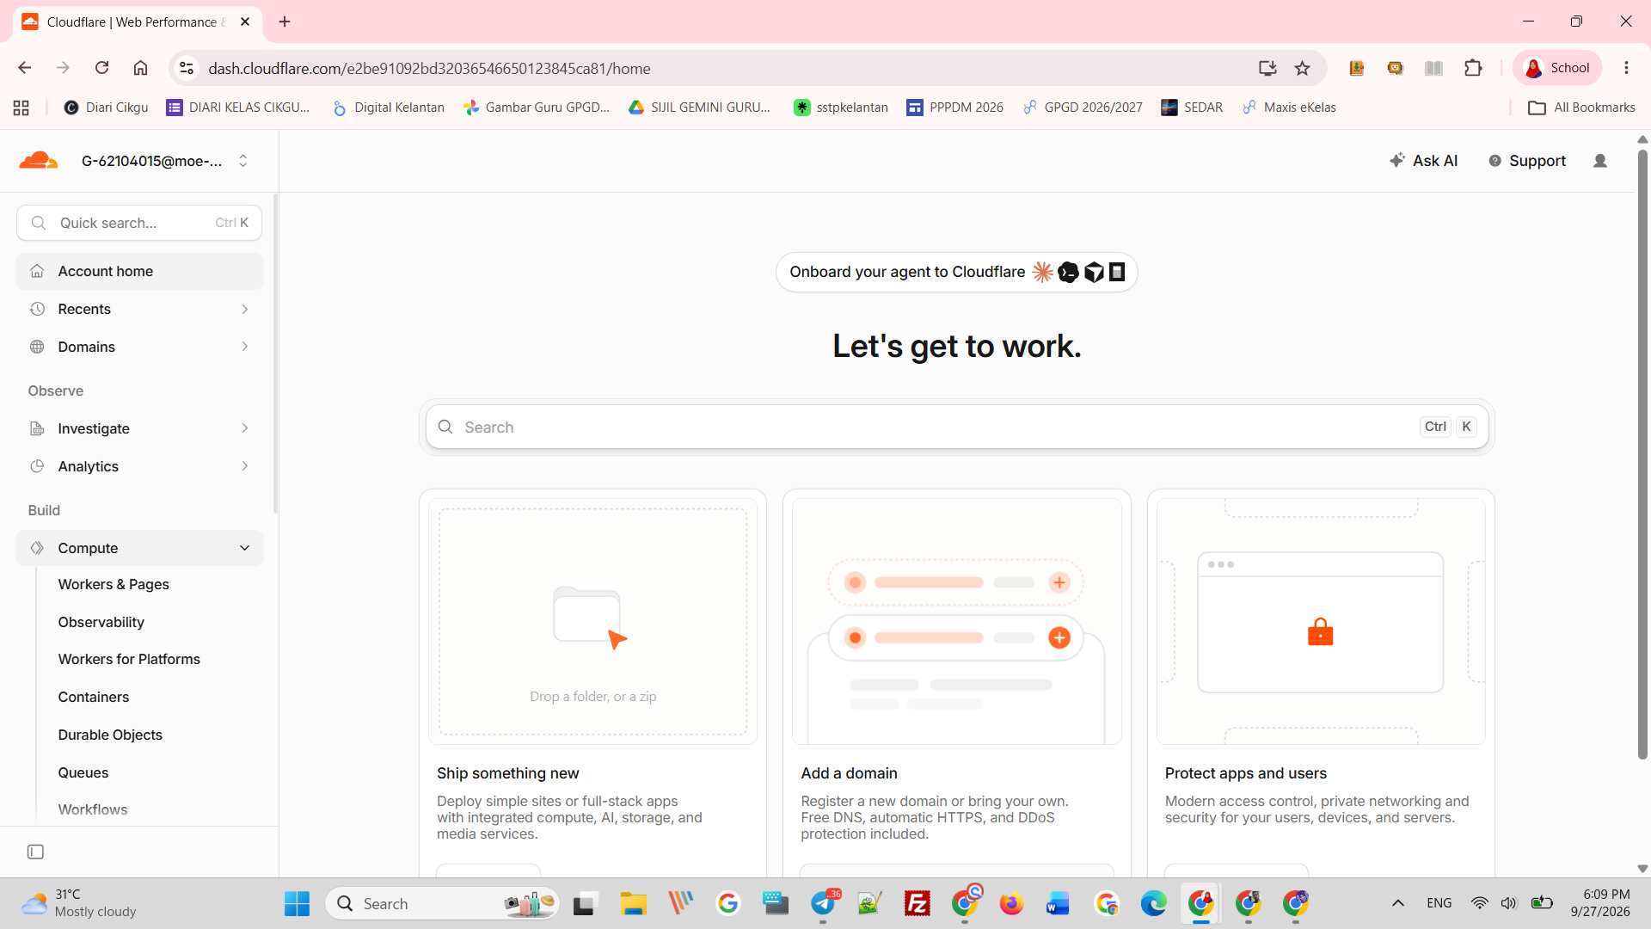Open a new browser tab
Screen dimensions: 1651x929
tap(285, 22)
